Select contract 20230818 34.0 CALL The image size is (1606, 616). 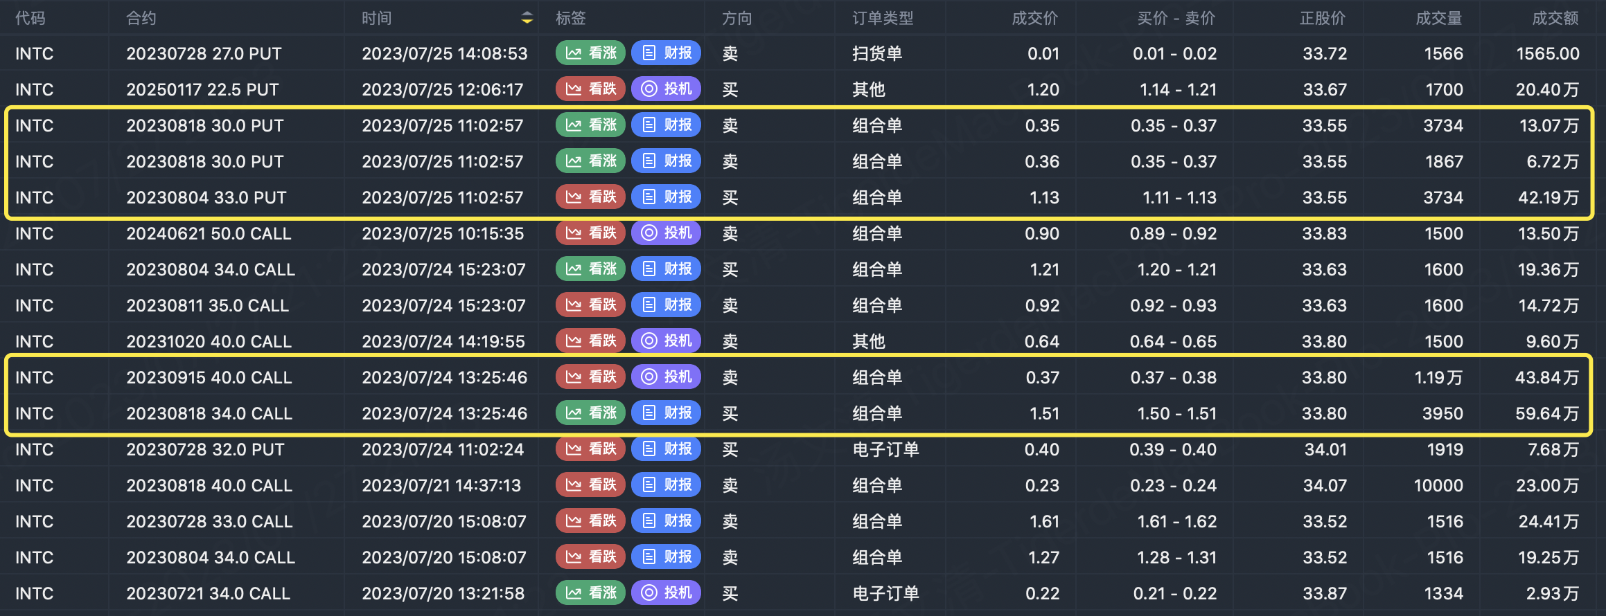click(x=209, y=413)
